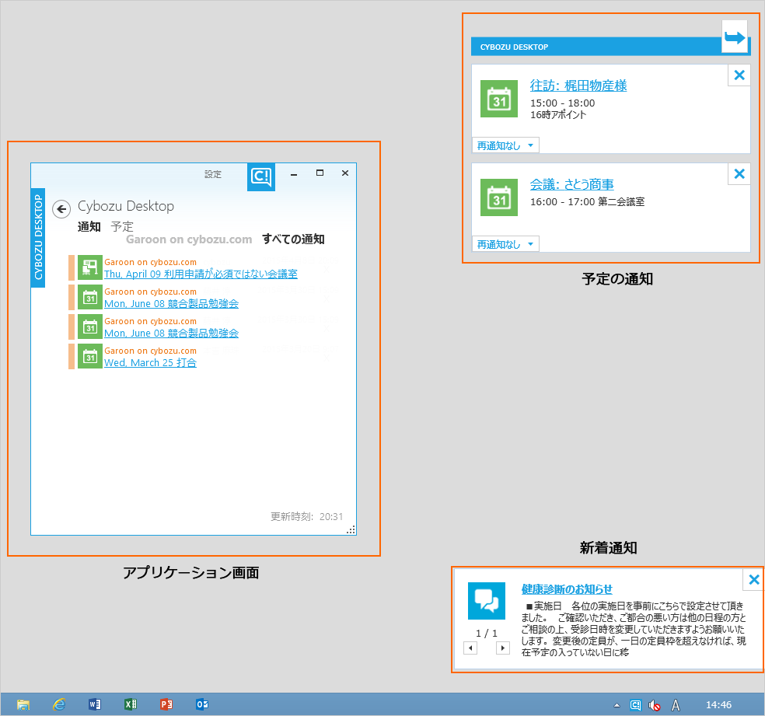The image size is (765, 716).
Task: Open the 往訪: 梶田物産様 schedule link
Action: [578, 86]
